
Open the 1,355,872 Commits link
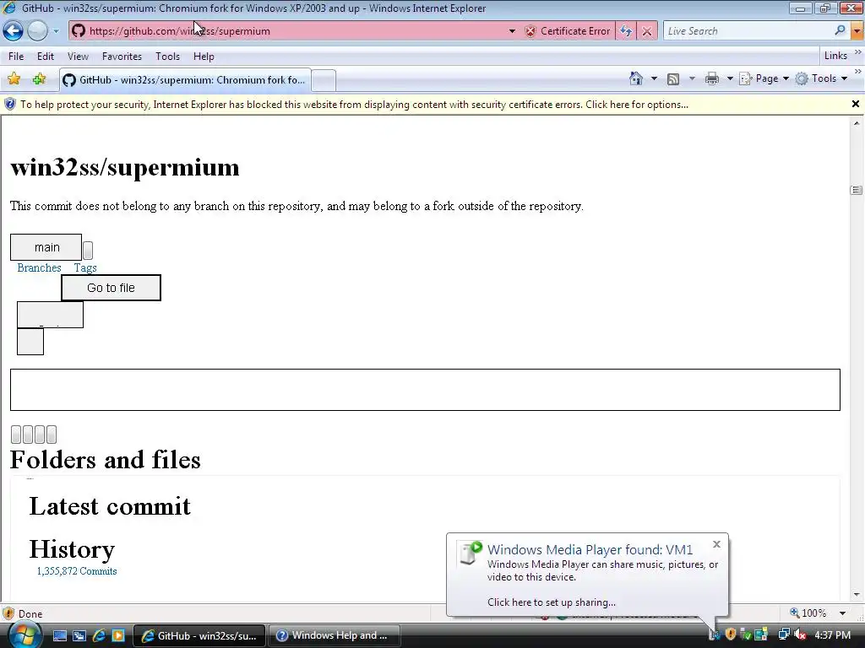click(77, 571)
